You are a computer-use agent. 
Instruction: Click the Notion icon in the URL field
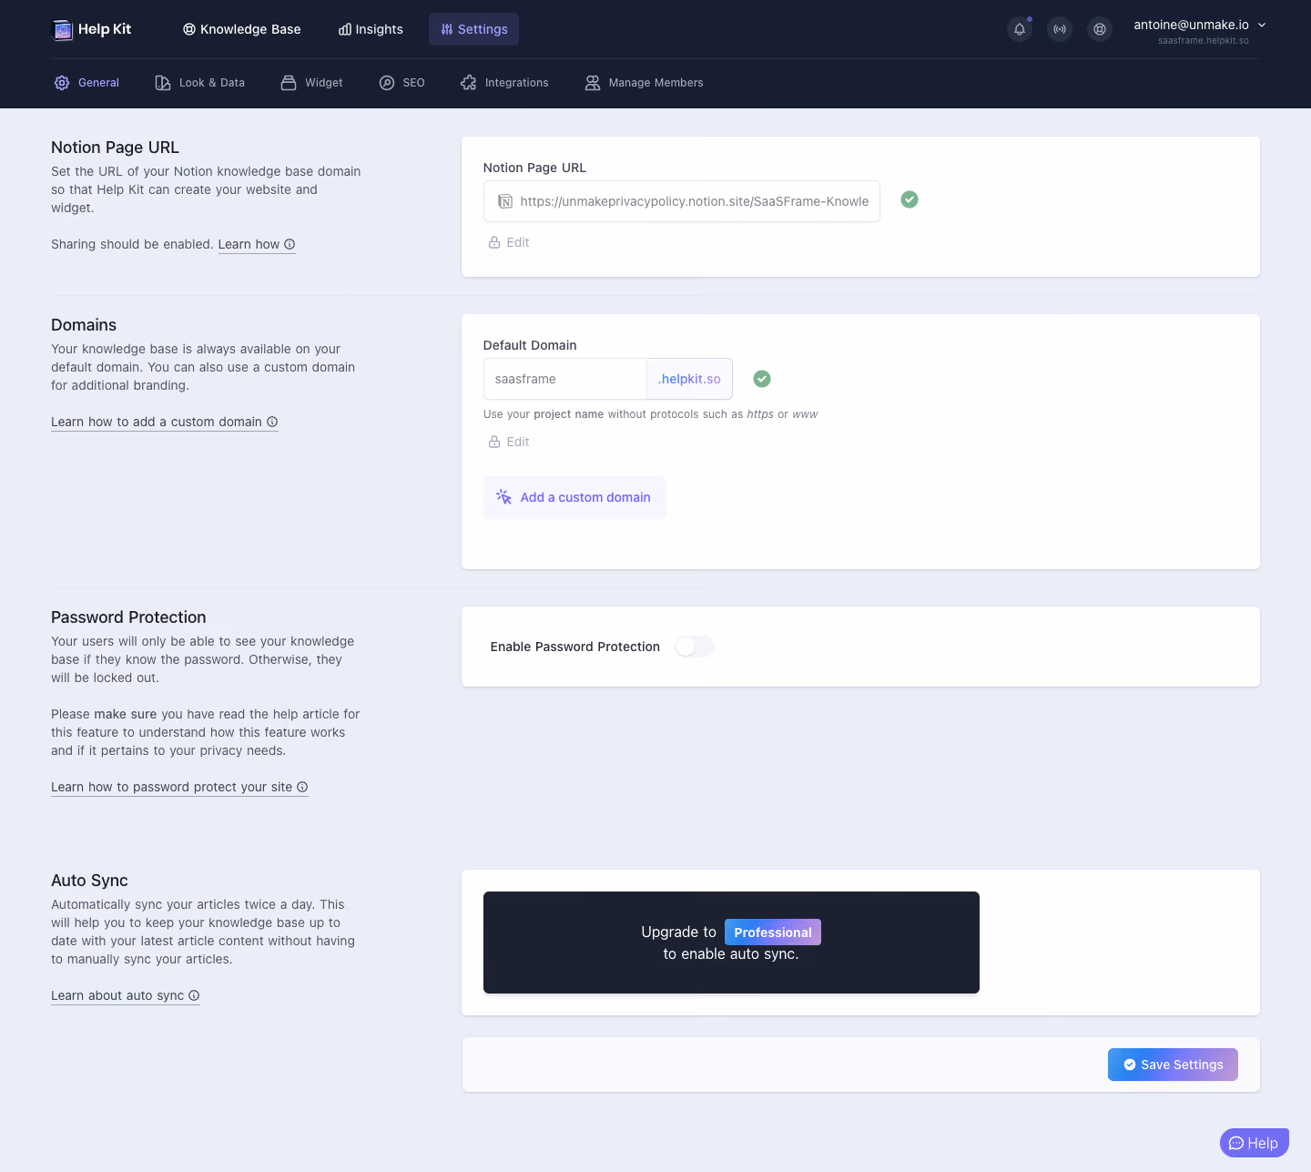(x=504, y=201)
